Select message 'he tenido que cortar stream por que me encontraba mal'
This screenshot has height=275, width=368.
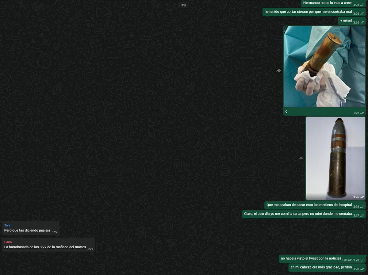click(x=314, y=12)
